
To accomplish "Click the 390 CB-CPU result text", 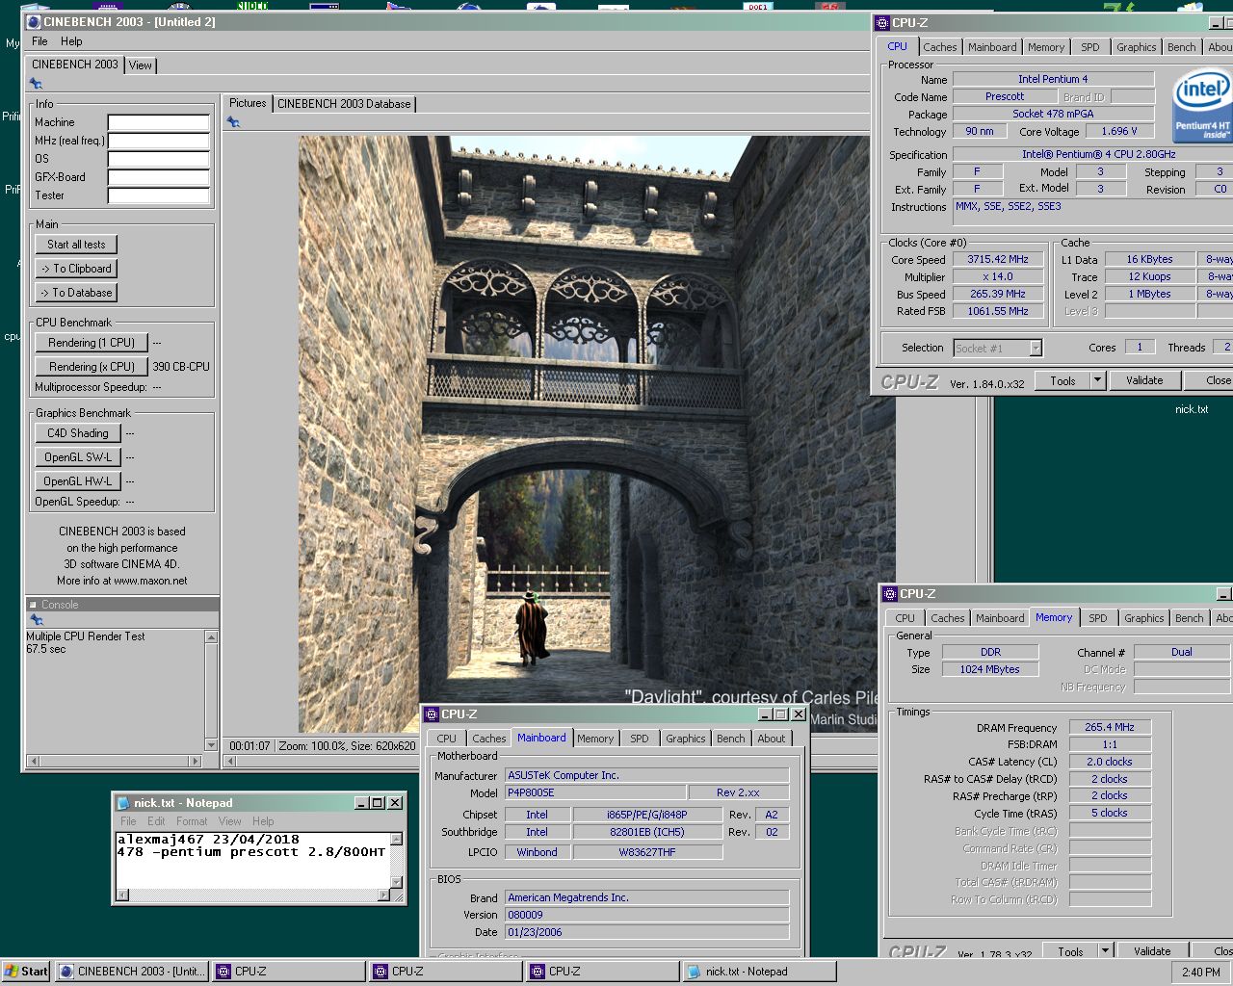I will pos(181,367).
